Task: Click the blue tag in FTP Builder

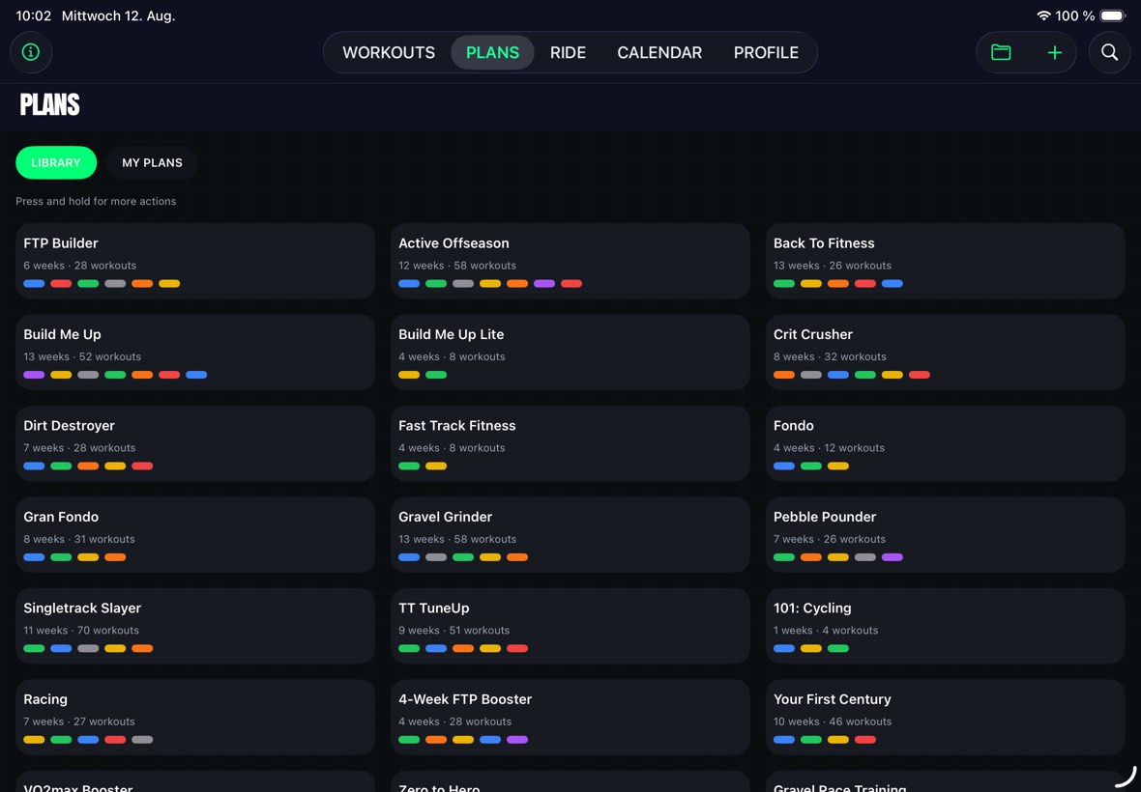Action: [x=34, y=283]
